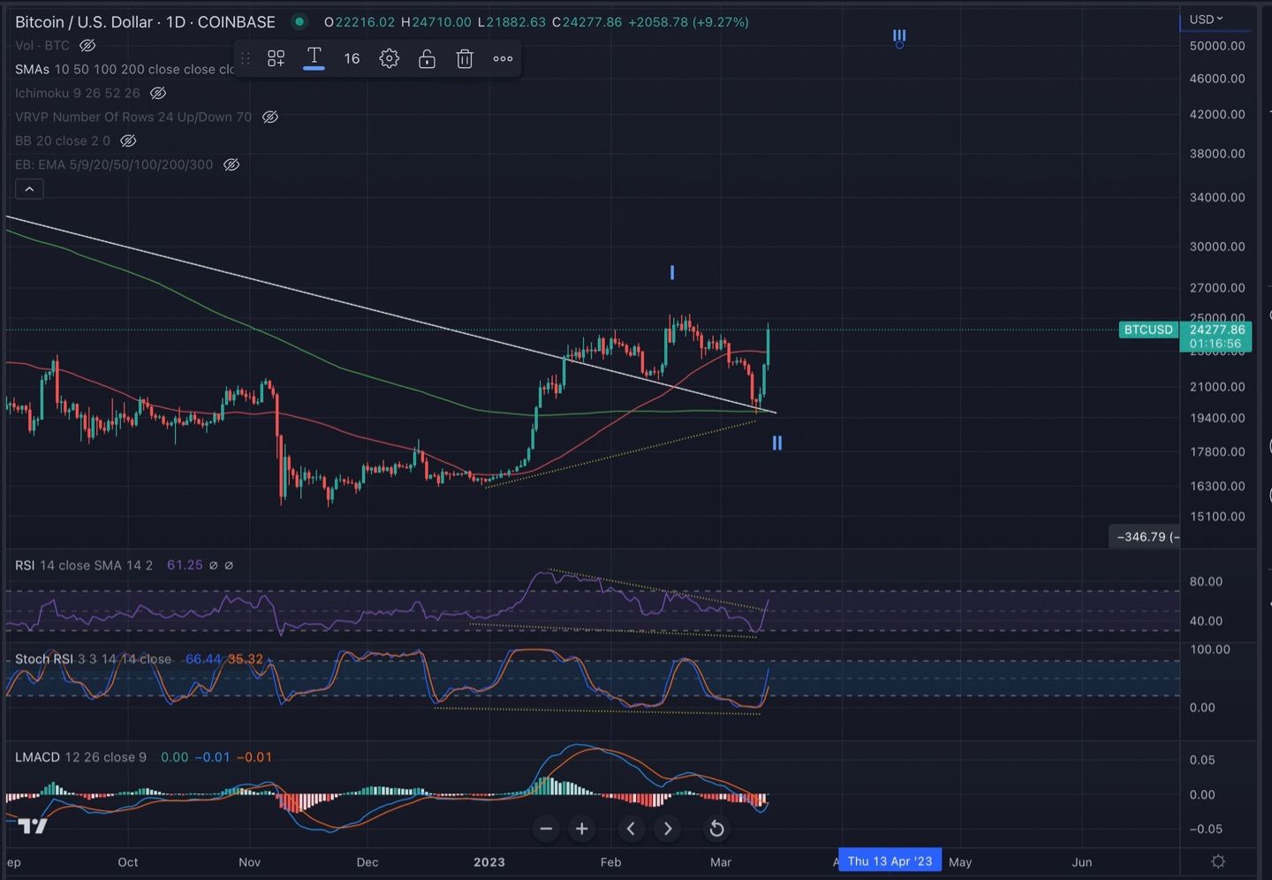This screenshot has width=1272, height=880.
Task: Show the EB EMA indicator
Action: tap(231, 164)
